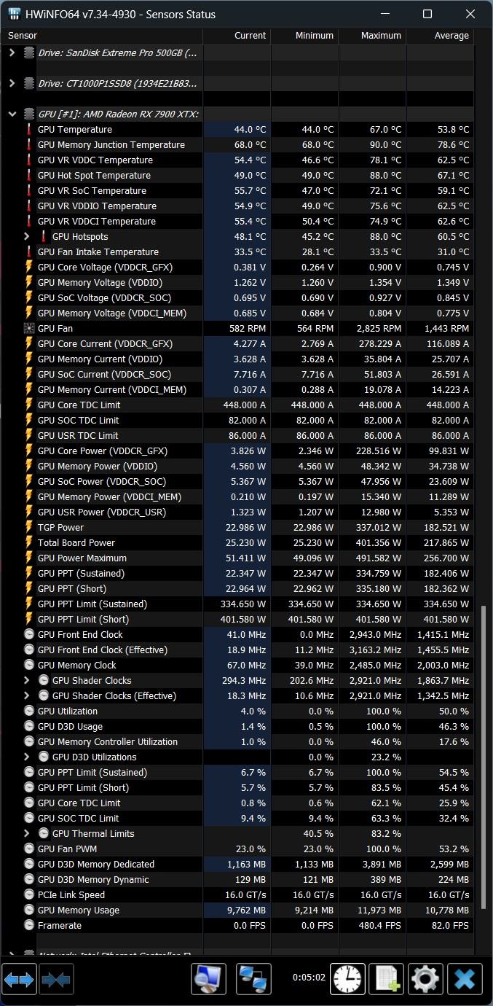Open the remote monitor connection icon
This screenshot has height=1006, width=493.
pyautogui.click(x=208, y=979)
